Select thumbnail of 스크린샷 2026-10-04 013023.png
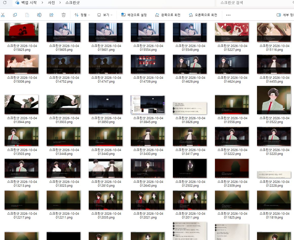Screen dimensions: 294x240 click(x=64, y=168)
